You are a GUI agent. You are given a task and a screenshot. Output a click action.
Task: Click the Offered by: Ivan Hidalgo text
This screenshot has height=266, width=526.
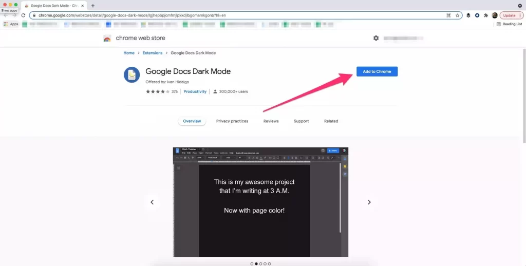click(167, 82)
